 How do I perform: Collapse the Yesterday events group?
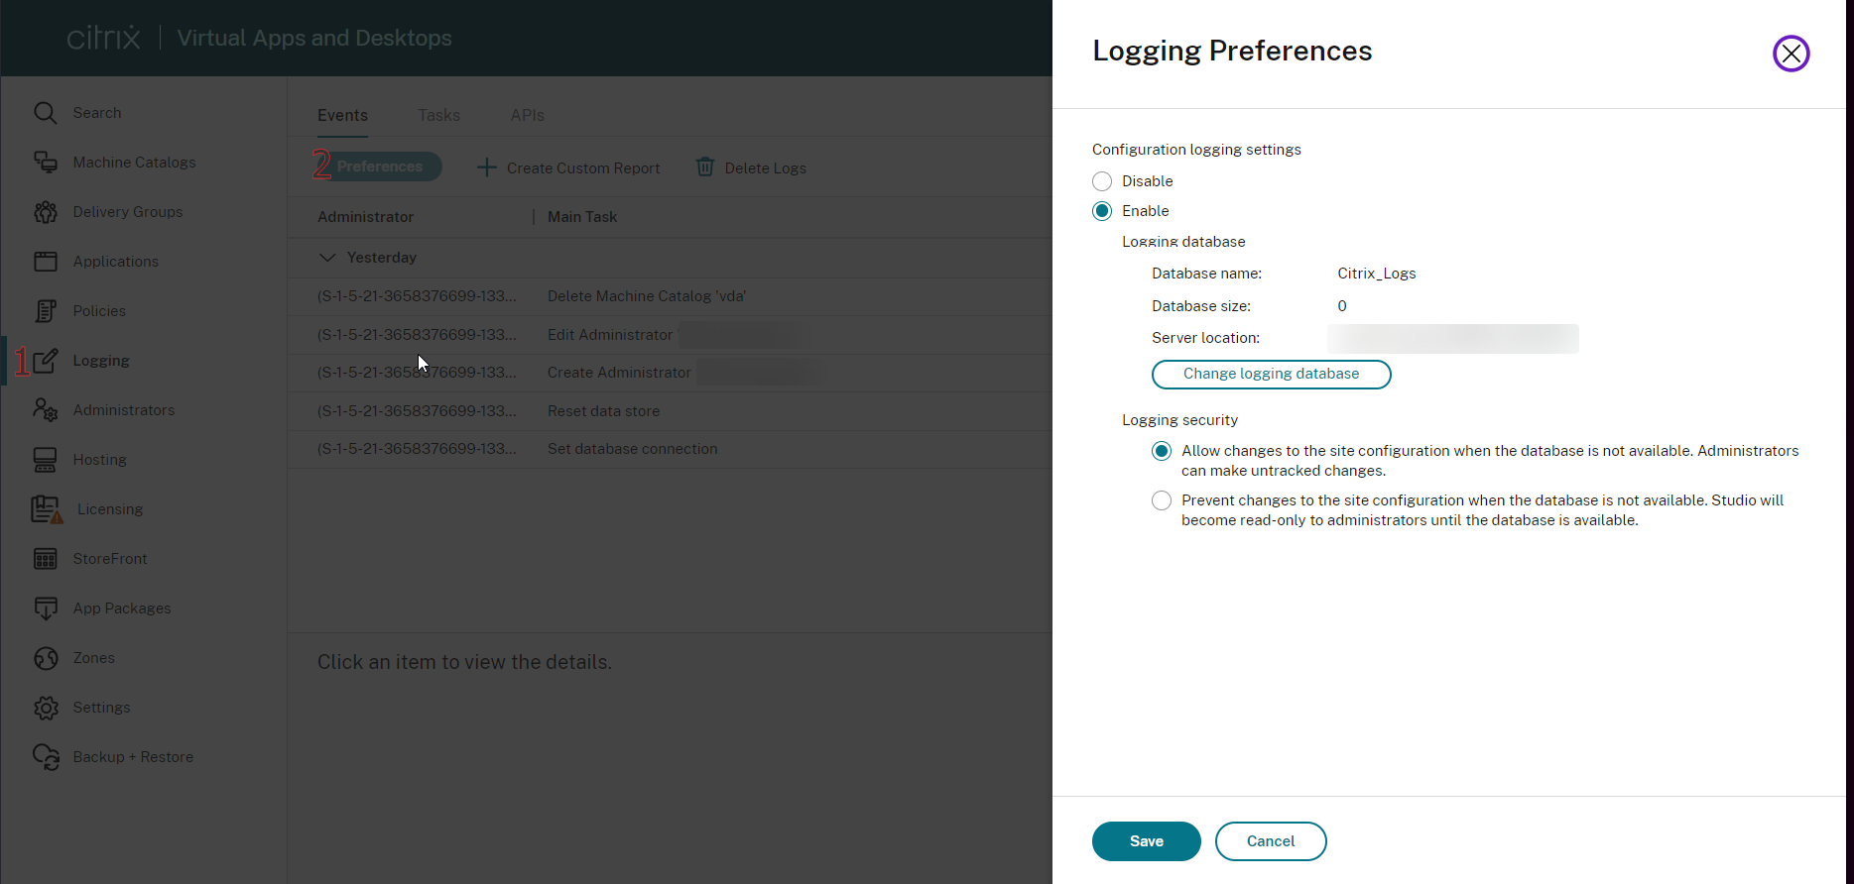(326, 258)
